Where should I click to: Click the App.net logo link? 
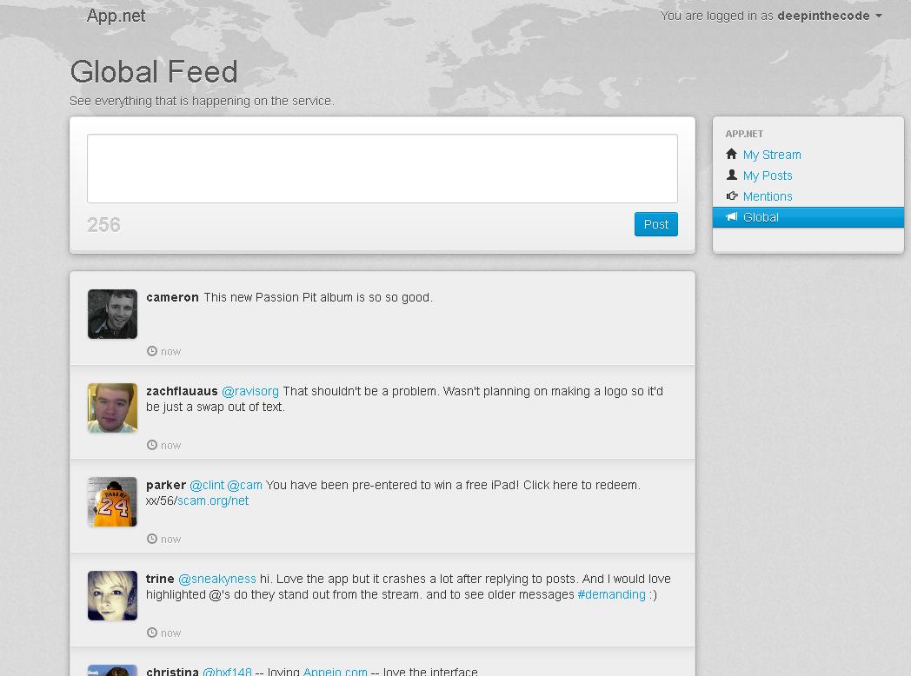pos(116,16)
